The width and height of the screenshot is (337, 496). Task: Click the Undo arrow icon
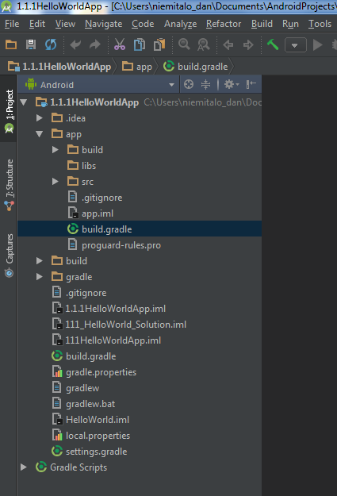75,44
